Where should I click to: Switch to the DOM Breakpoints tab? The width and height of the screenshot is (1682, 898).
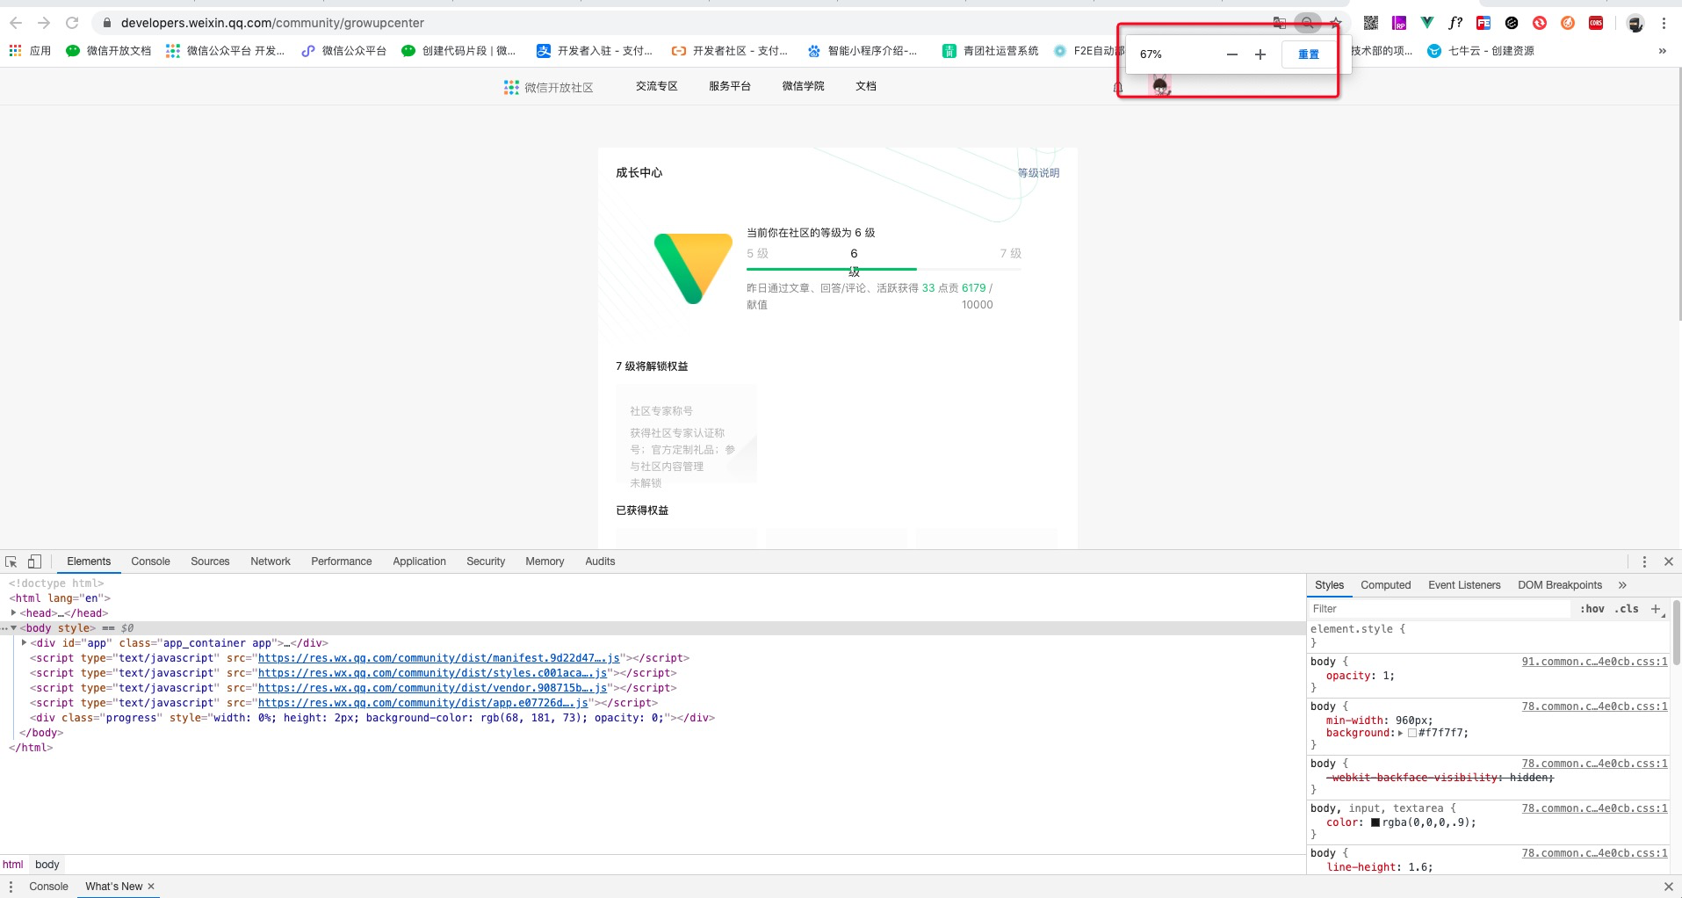1560,585
